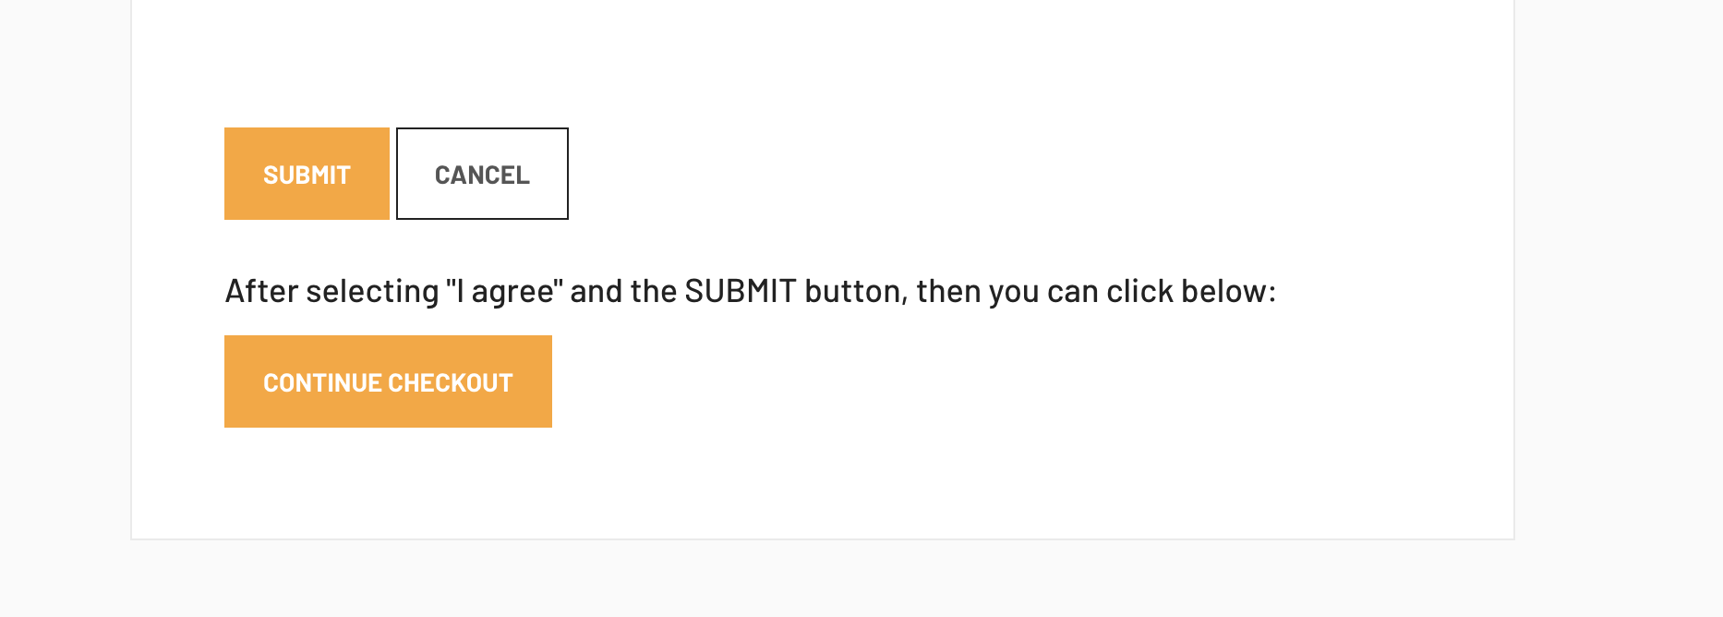Image resolution: width=1723 pixels, height=617 pixels.
Task: Hit SUBMIT next to CANCEL
Action: tap(307, 174)
